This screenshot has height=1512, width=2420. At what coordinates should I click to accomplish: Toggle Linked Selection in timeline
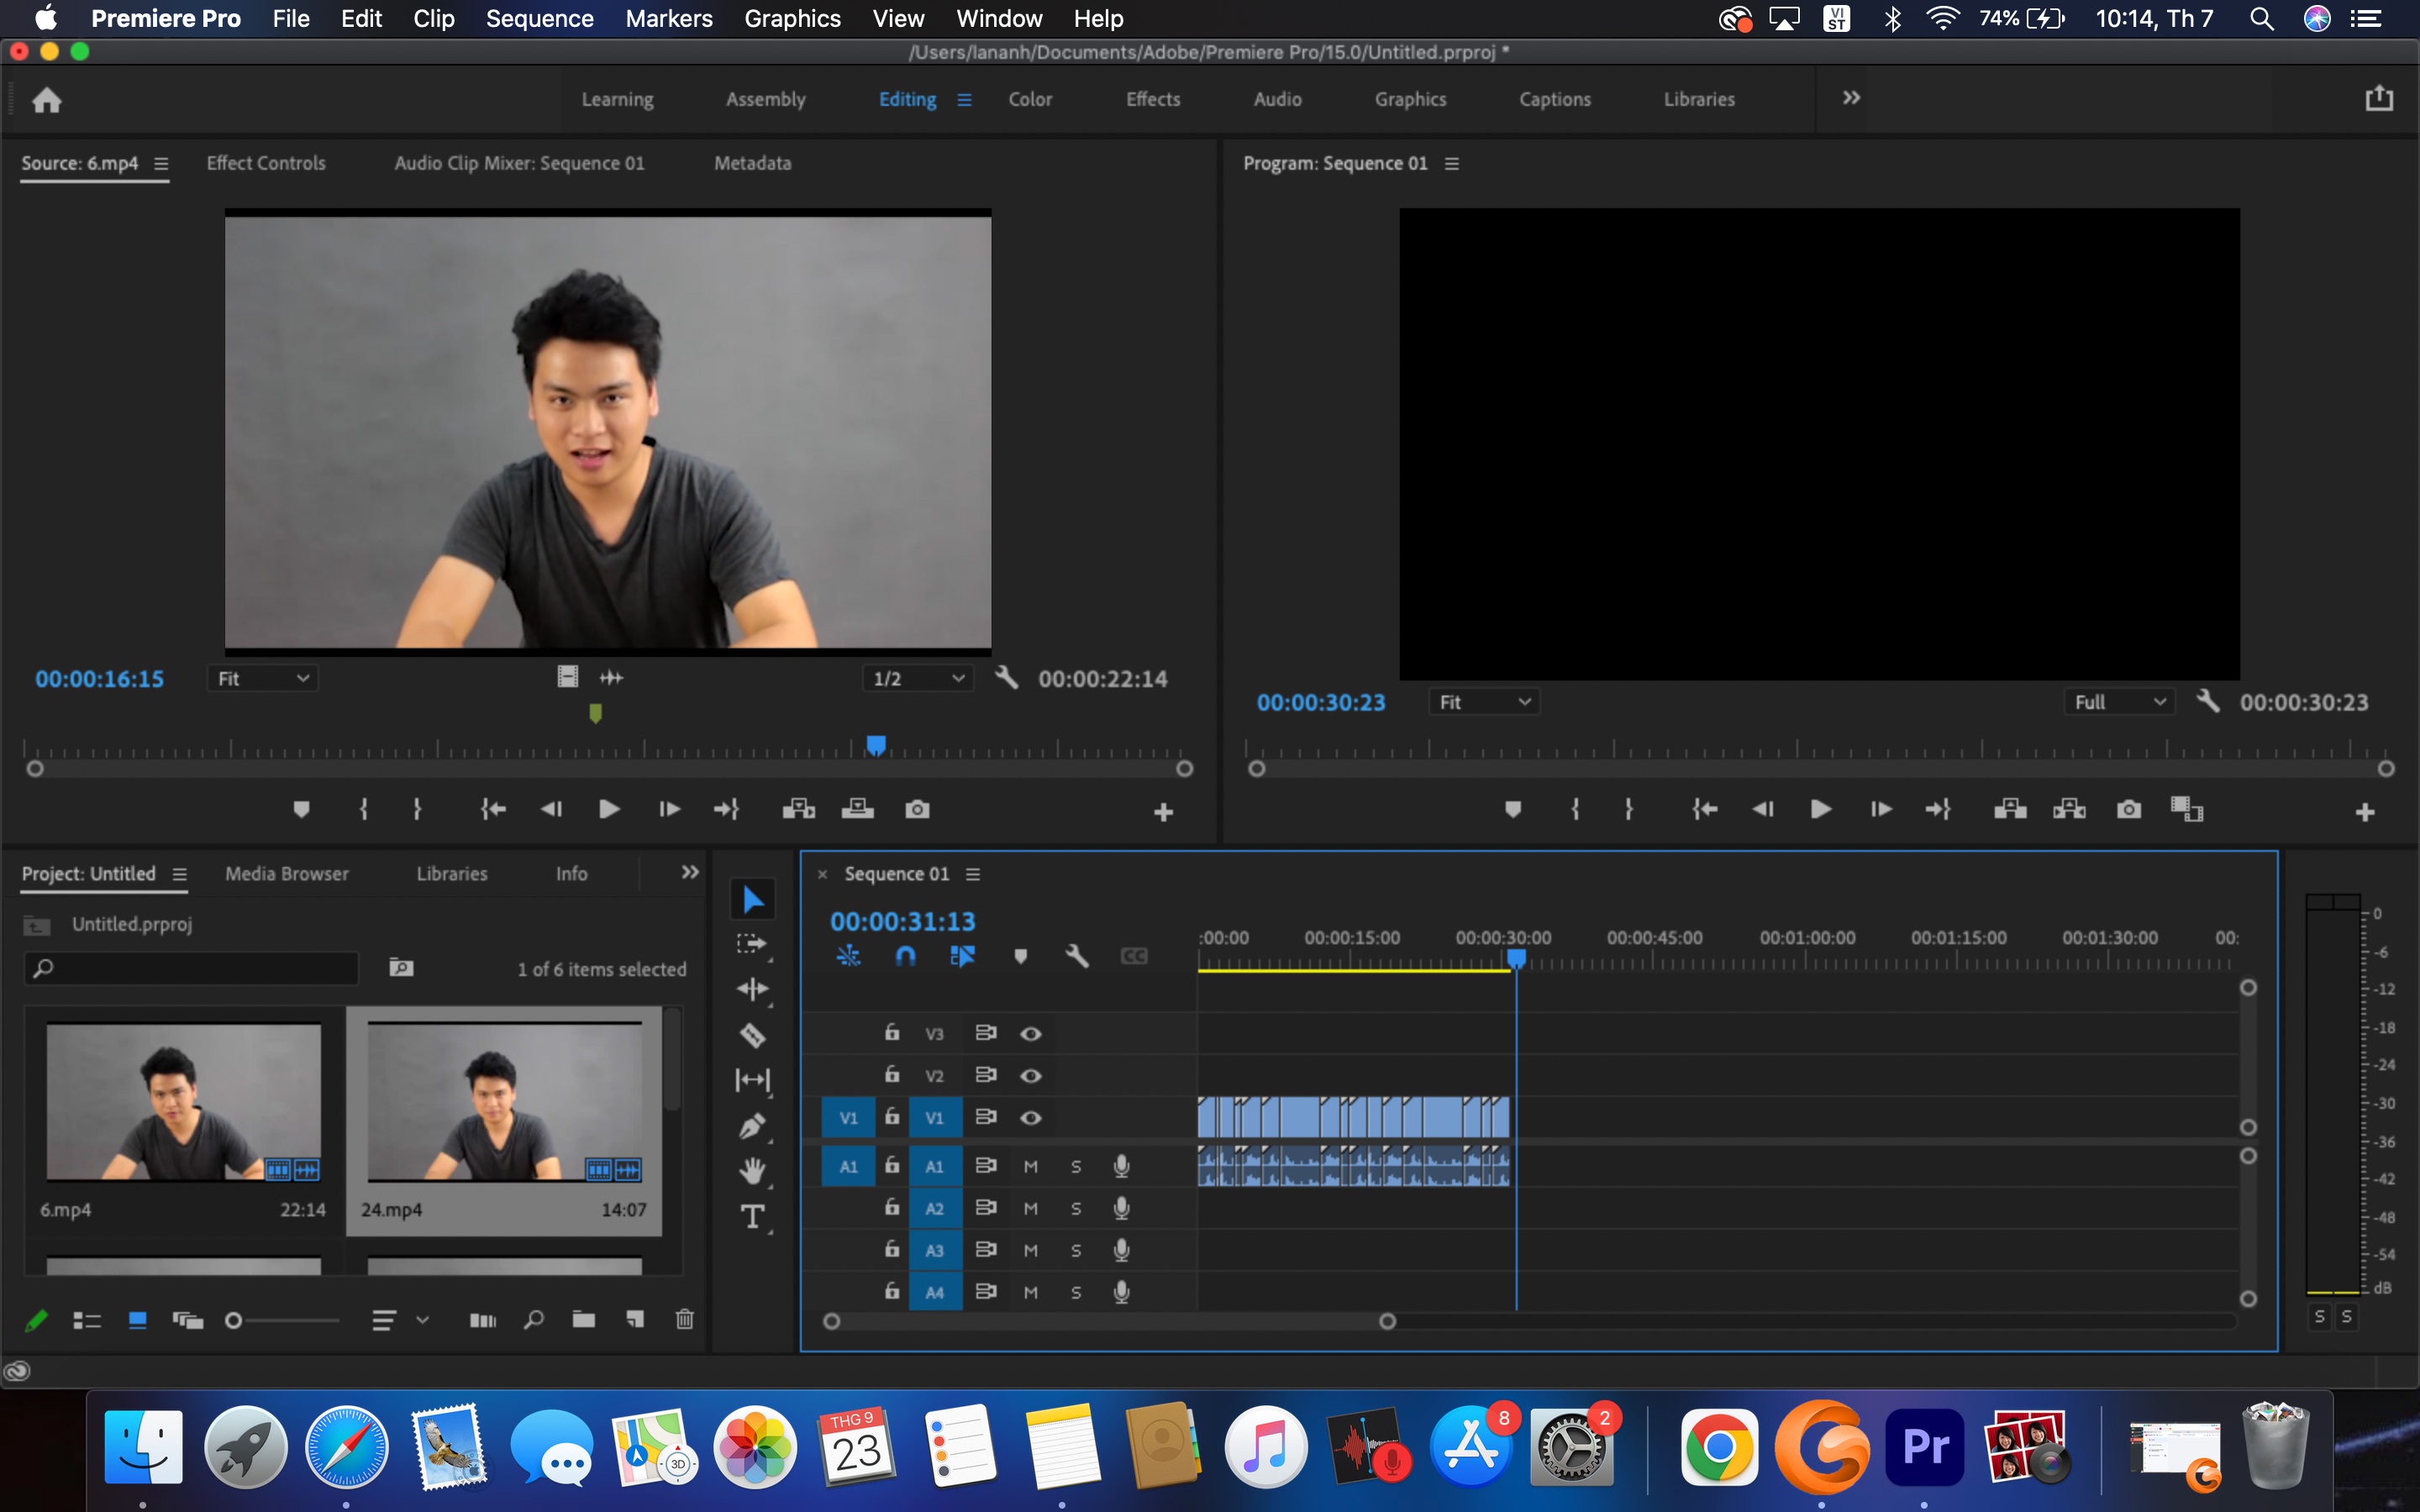[x=962, y=956]
